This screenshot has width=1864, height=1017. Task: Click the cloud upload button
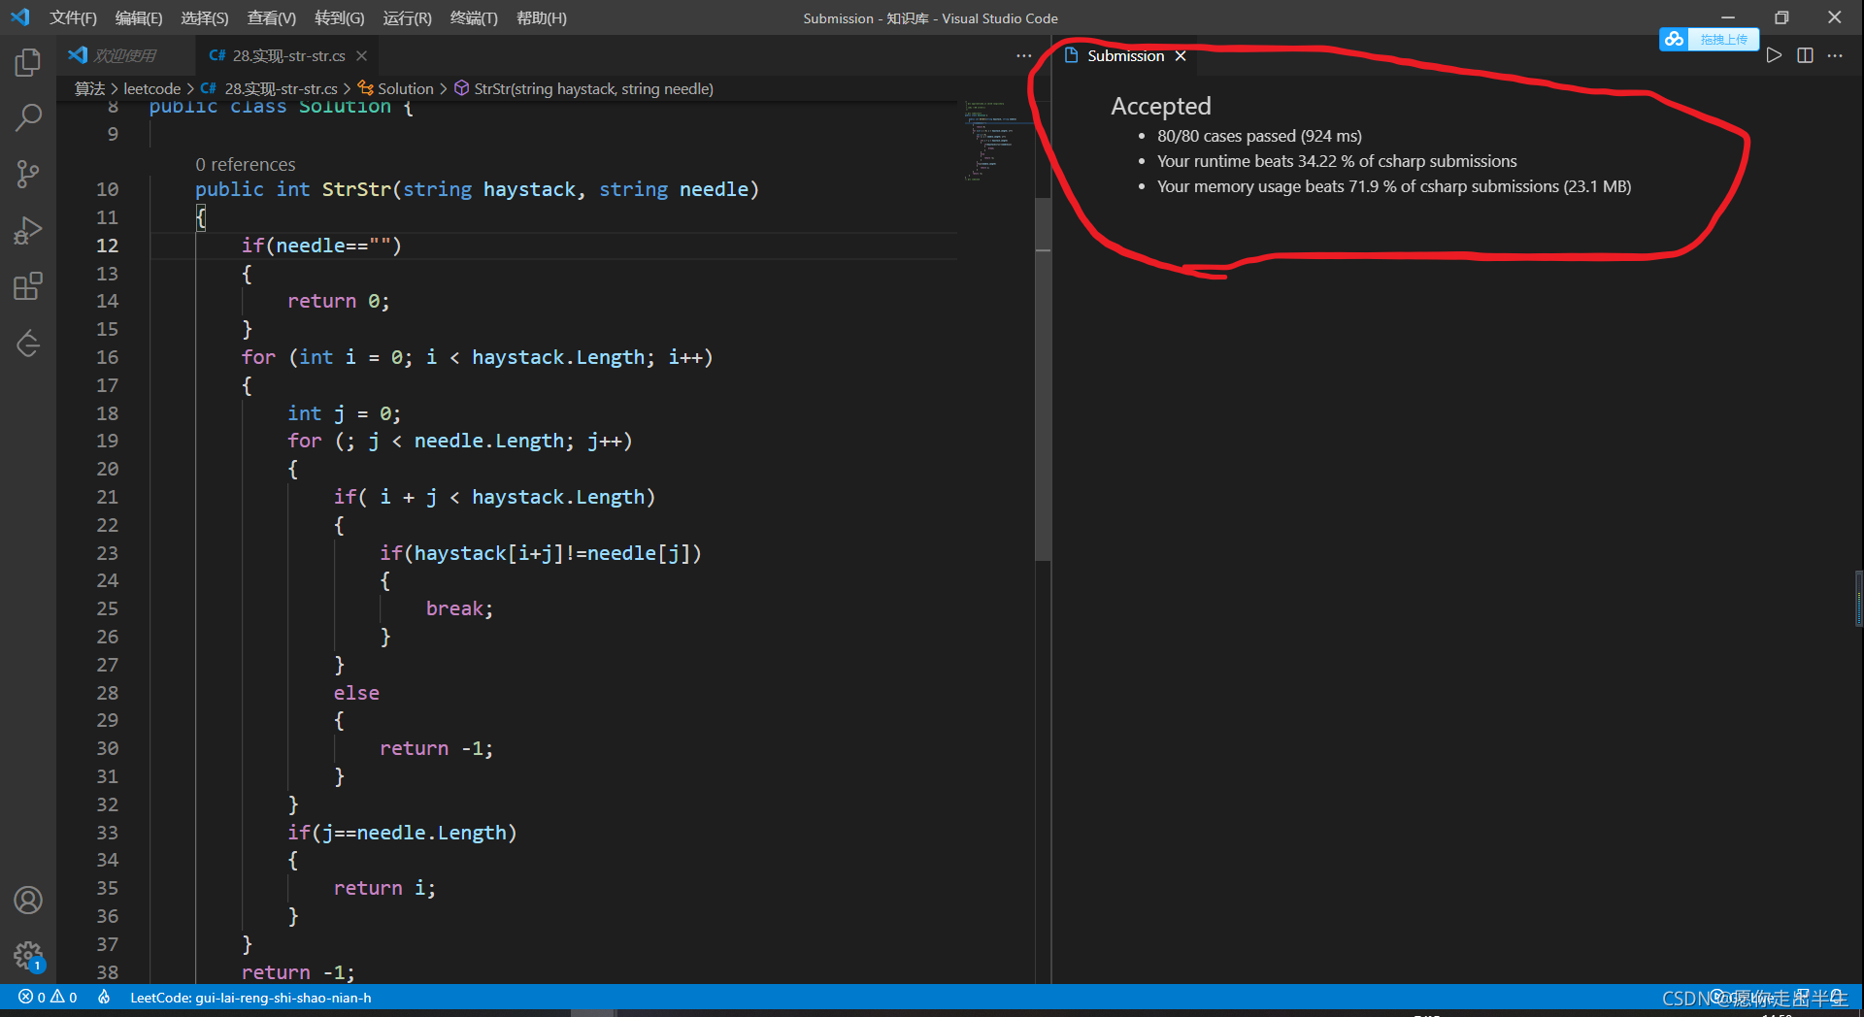tap(1710, 39)
